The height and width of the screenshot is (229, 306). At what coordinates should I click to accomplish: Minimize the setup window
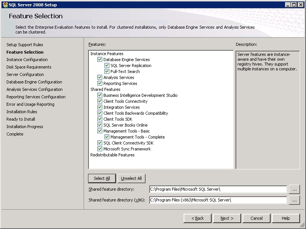point(287,5)
